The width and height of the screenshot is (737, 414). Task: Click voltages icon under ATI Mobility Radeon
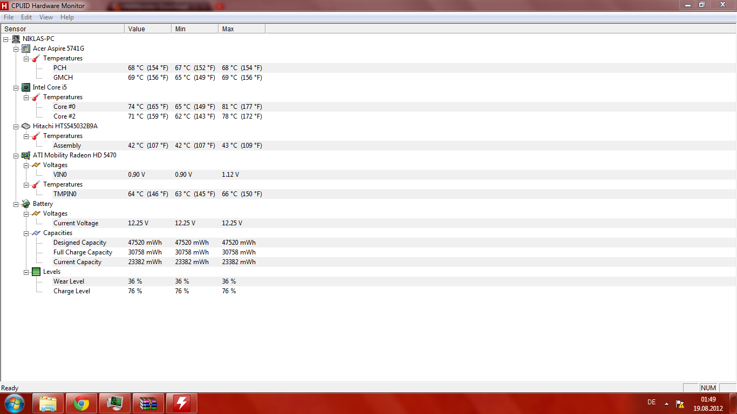click(36, 165)
